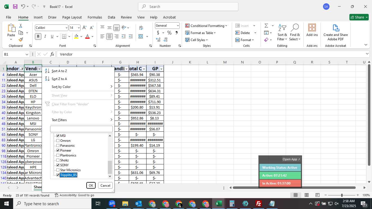Check the Shokz filter checkbox
Viewport: 372px width, 209px height.
[58, 160]
